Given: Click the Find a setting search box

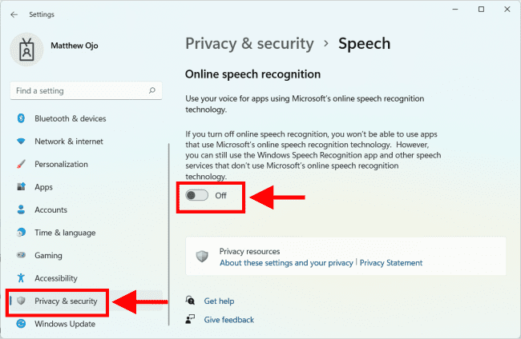Looking at the screenshot, I should [x=79, y=91].
